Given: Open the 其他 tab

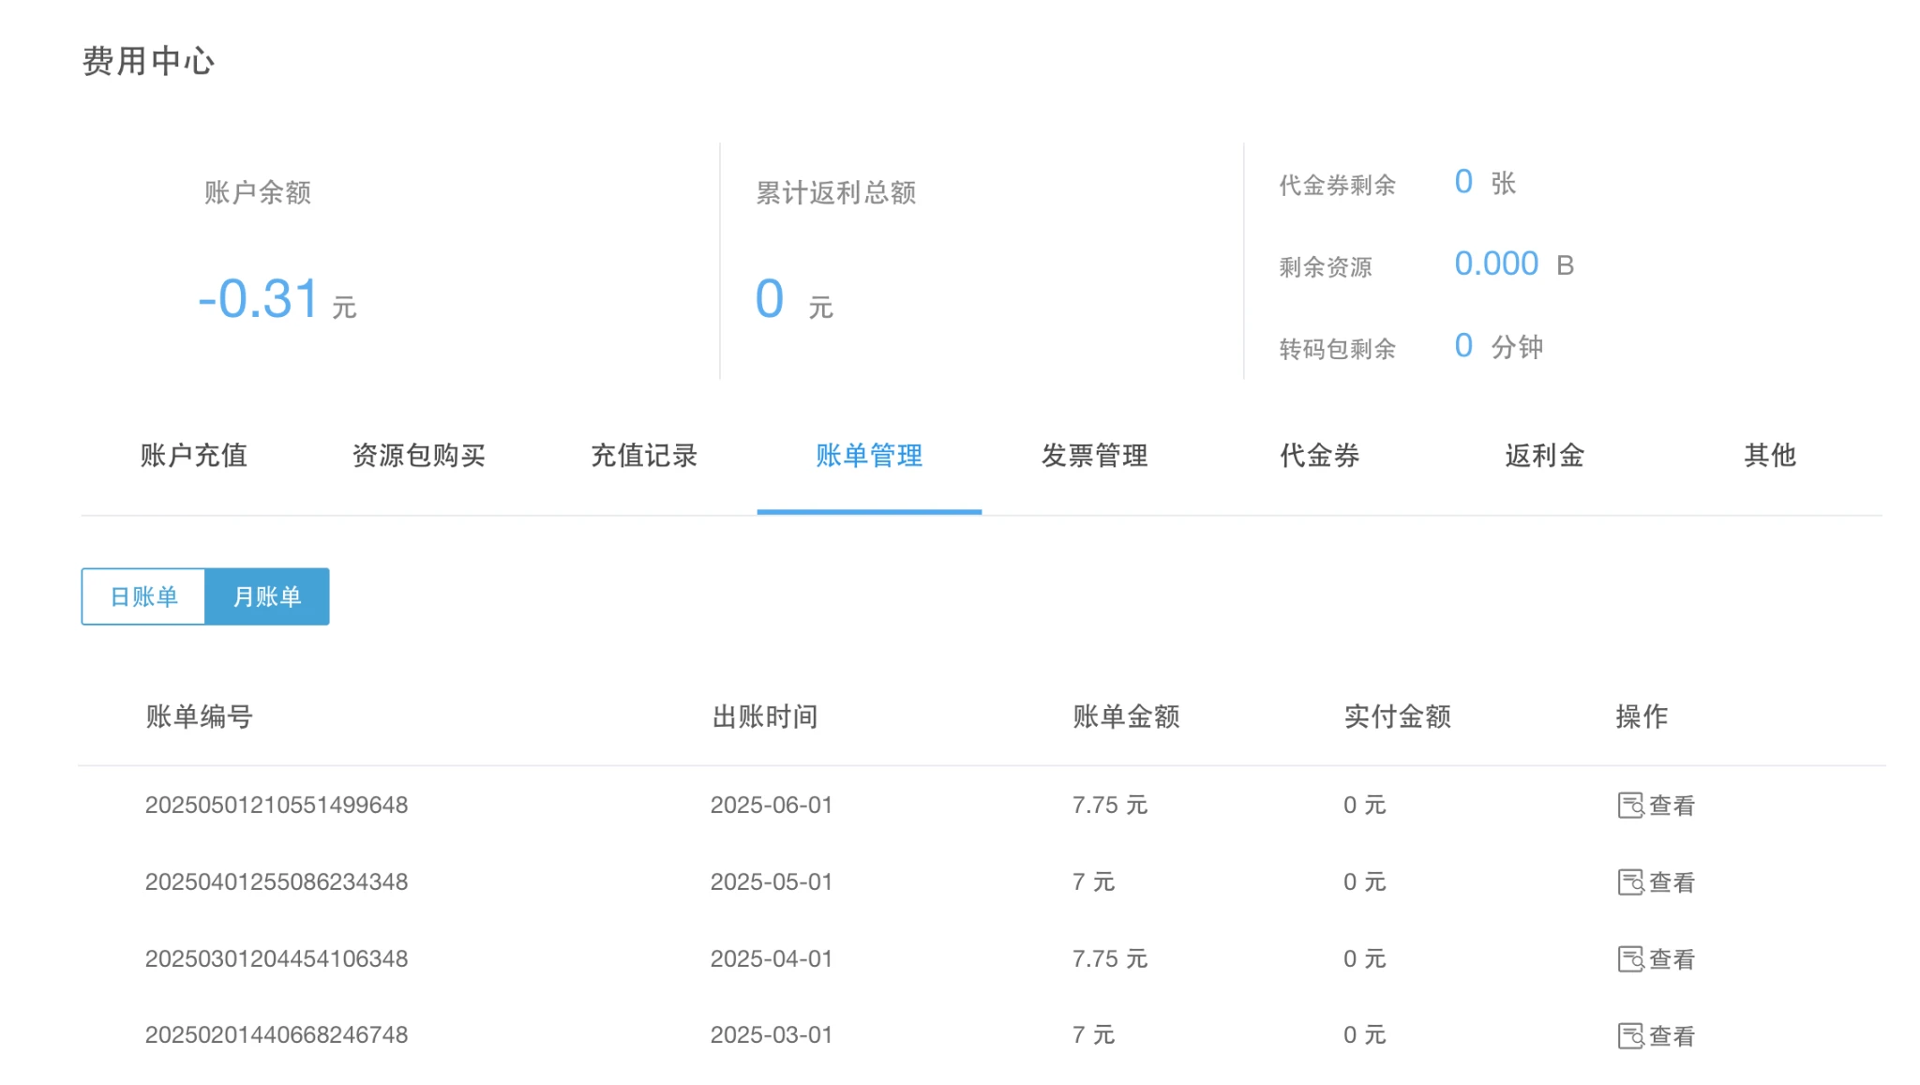Looking at the screenshot, I should tap(1769, 456).
